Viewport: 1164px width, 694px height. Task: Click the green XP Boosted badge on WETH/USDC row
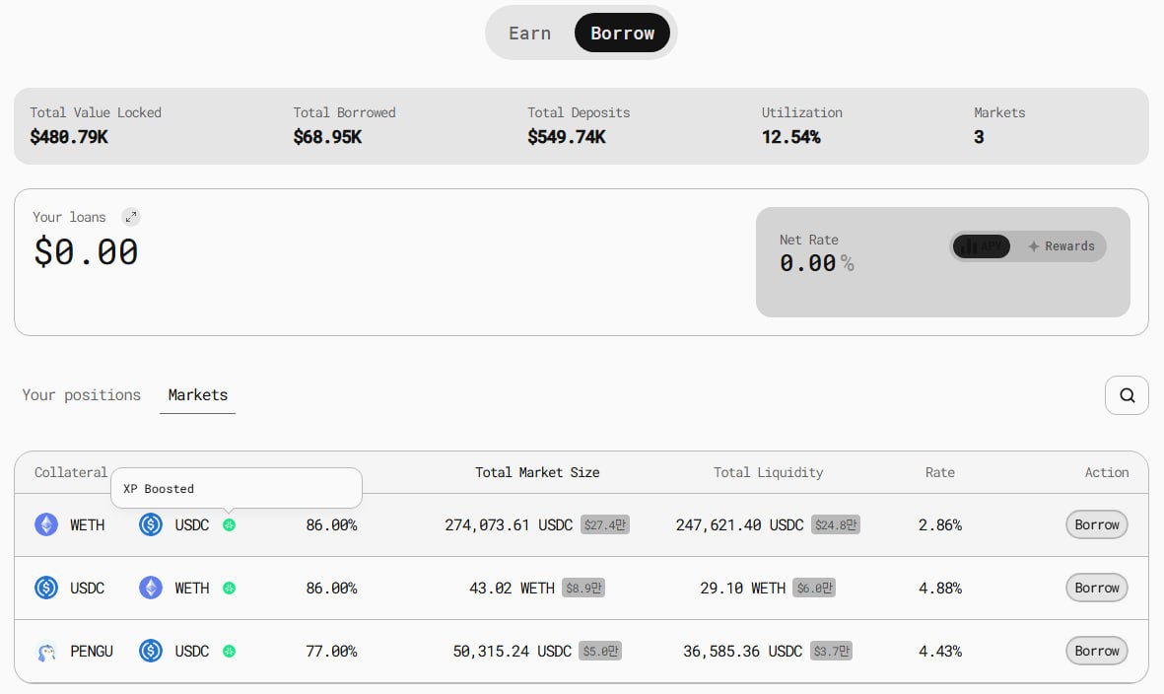pyautogui.click(x=229, y=525)
